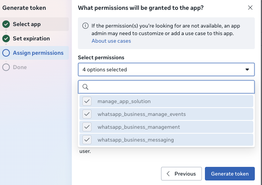Toggle the whatsapp_business_management checkbox
Screen dimensions: 262x185
click(87, 127)
